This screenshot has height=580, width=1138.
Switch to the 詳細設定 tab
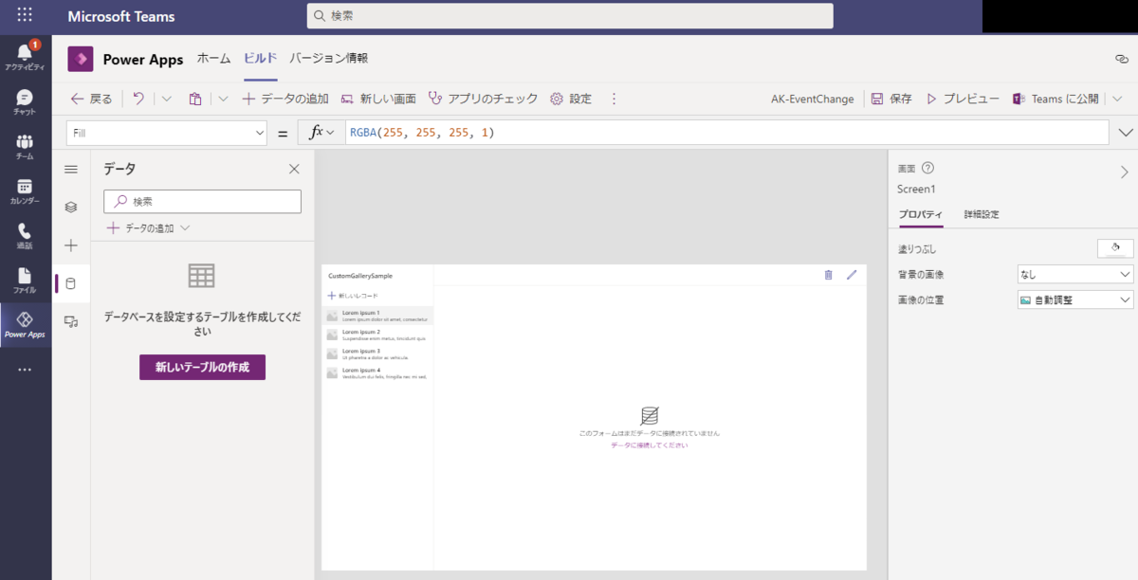(x=982, y=214)
